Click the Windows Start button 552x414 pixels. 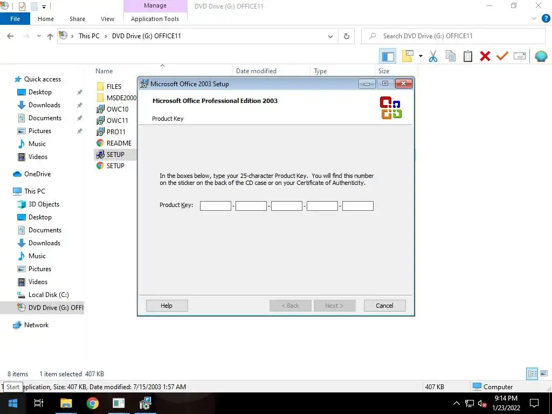13,403
